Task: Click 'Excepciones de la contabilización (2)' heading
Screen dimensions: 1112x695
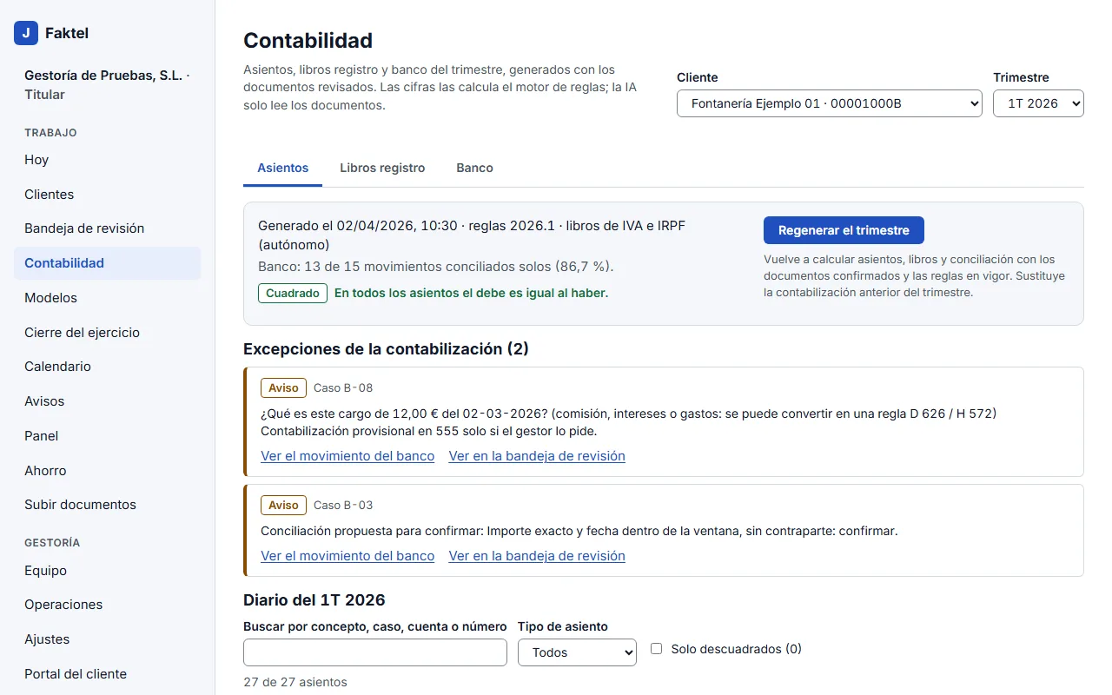Action: [386, 348]
